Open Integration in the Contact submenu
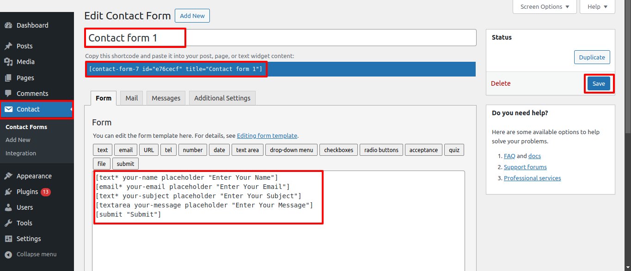The image size is (631, 271). 21,153
